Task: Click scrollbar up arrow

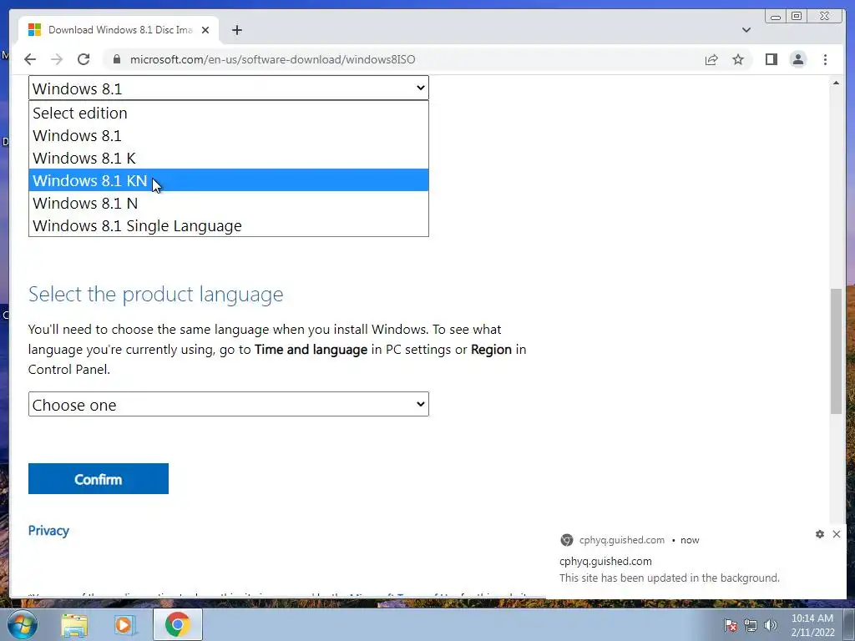Action: [x=835, y=83]
